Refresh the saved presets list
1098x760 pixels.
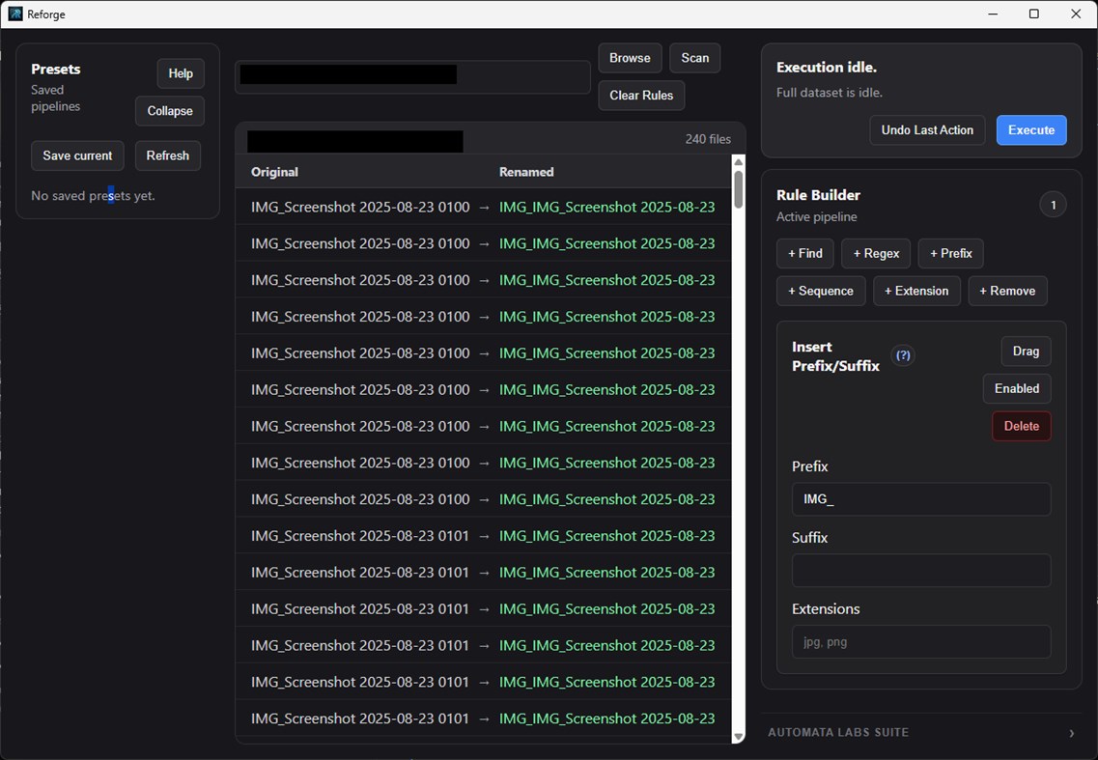tap(167, 155)
